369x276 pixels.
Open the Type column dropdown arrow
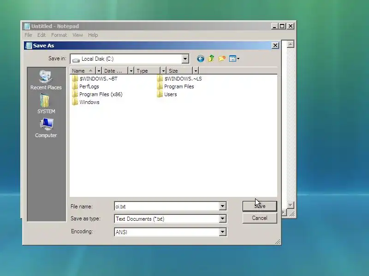tap(163, 71)
